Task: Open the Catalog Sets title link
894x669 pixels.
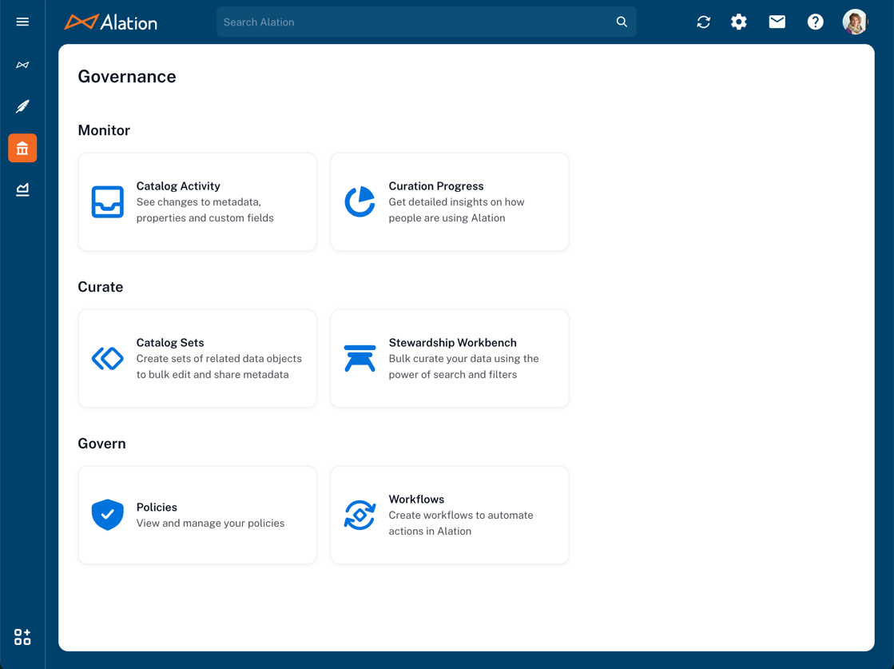Action: [x=170, y=343]
